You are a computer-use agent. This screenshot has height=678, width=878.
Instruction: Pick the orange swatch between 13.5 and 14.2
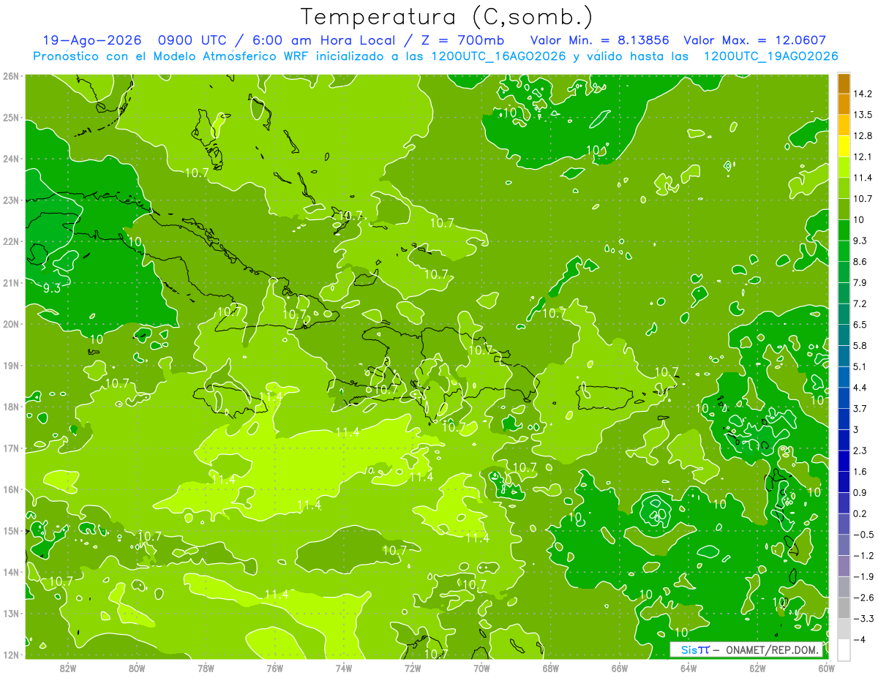pos(844,104)
